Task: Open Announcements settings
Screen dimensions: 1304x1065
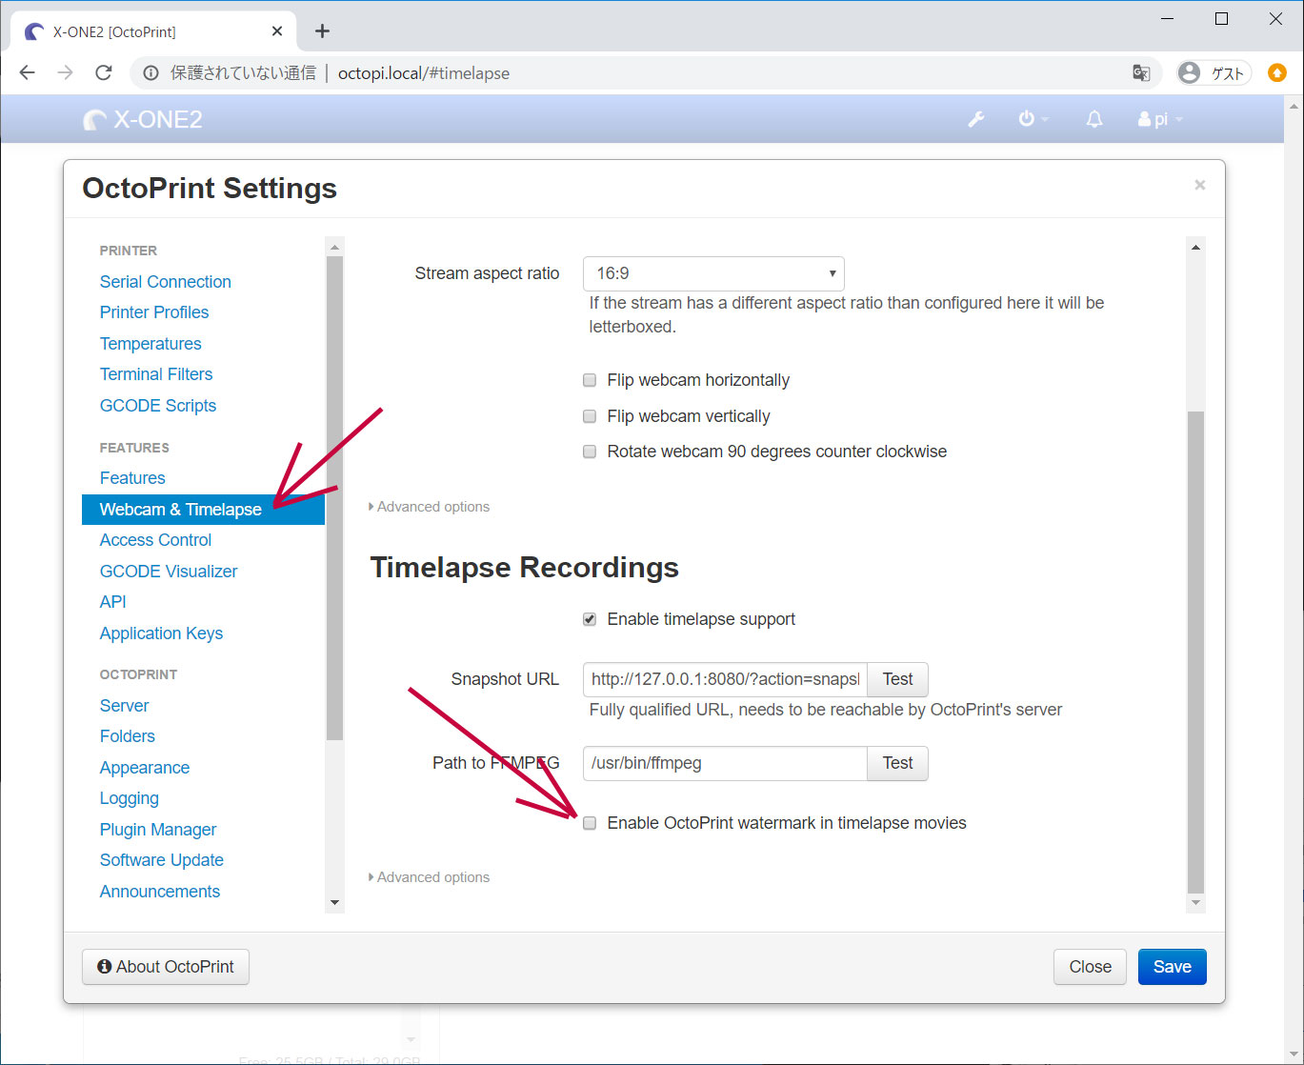Action: [x=159, y=892]
